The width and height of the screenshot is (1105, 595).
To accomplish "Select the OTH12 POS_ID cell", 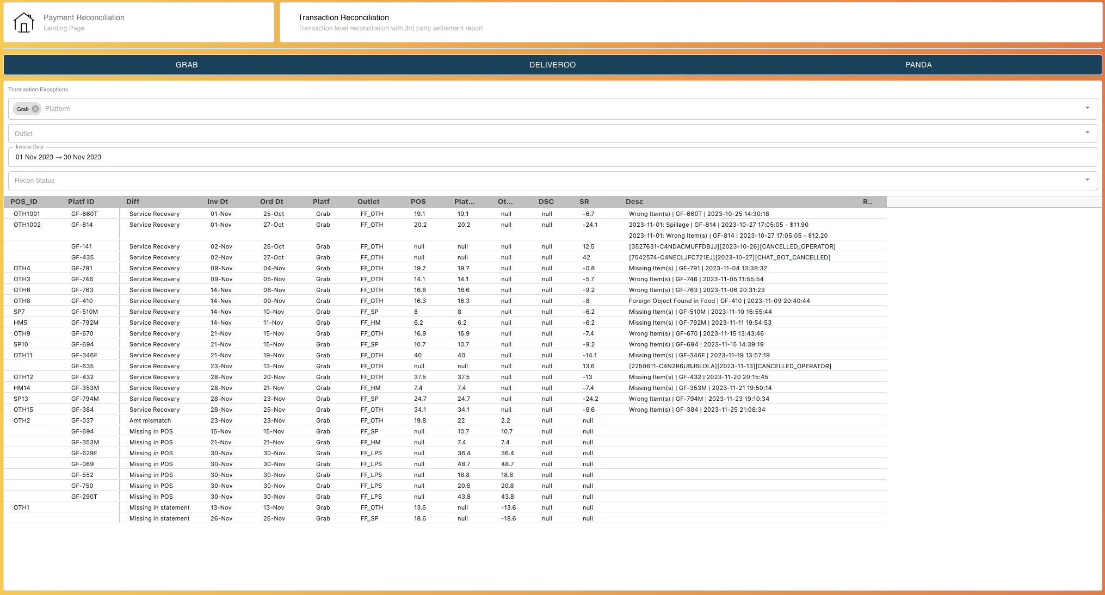I will 23,377.
